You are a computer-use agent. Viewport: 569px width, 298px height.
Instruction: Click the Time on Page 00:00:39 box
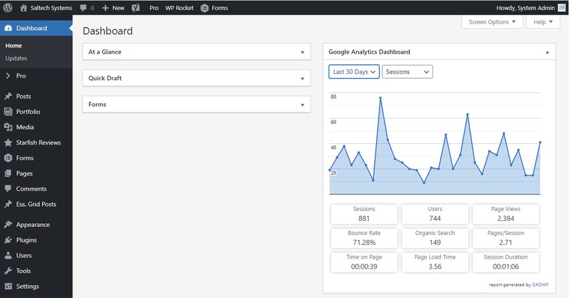[x=364, y=262]
